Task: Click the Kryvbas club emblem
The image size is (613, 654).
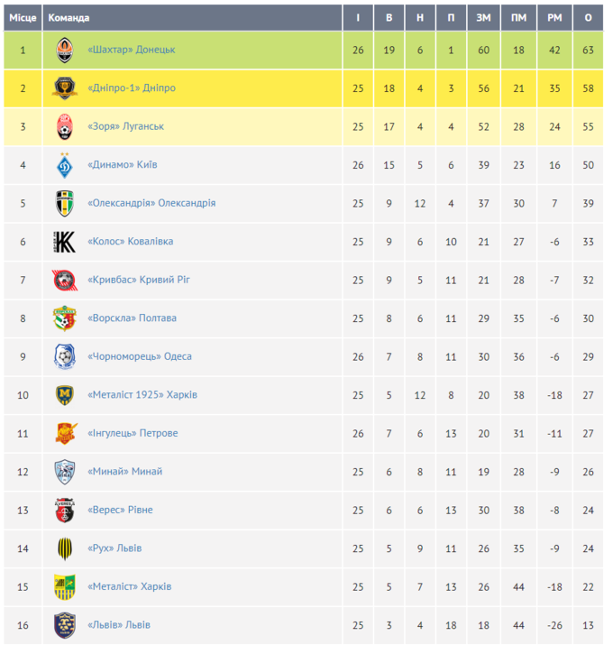Action: click(x=65, y=281)
